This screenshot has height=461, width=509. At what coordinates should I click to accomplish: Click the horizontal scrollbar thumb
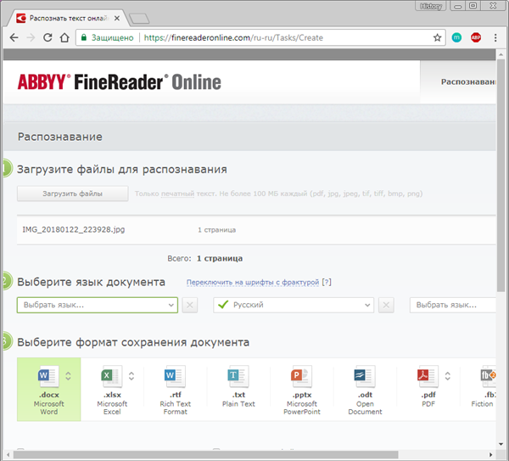206,454
